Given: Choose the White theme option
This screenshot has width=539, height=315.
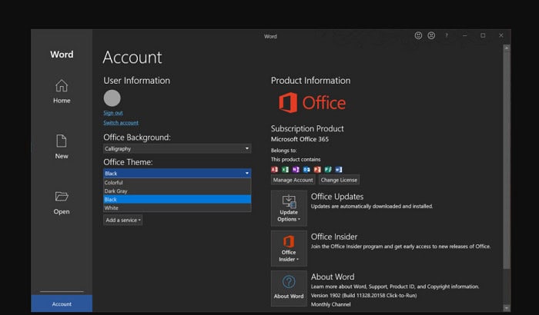Looking at the screenshot, I should [x=177, y=208].
